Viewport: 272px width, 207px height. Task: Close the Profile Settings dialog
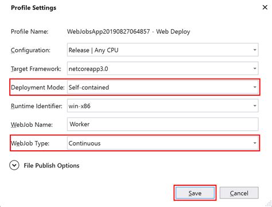[265, 7]
